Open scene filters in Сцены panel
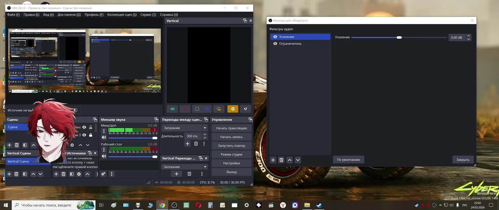Screen dimensions: 499x210 point(25,145)
